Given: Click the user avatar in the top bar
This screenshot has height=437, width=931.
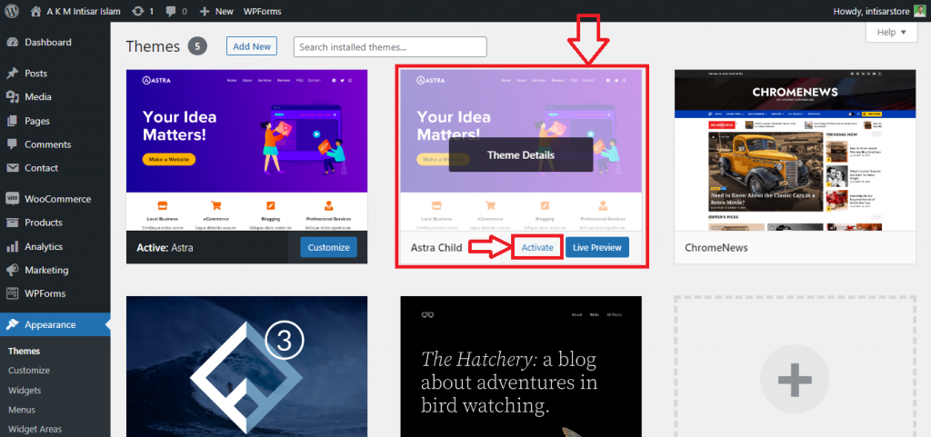Looking at the screenshot, I should (919, 11).
